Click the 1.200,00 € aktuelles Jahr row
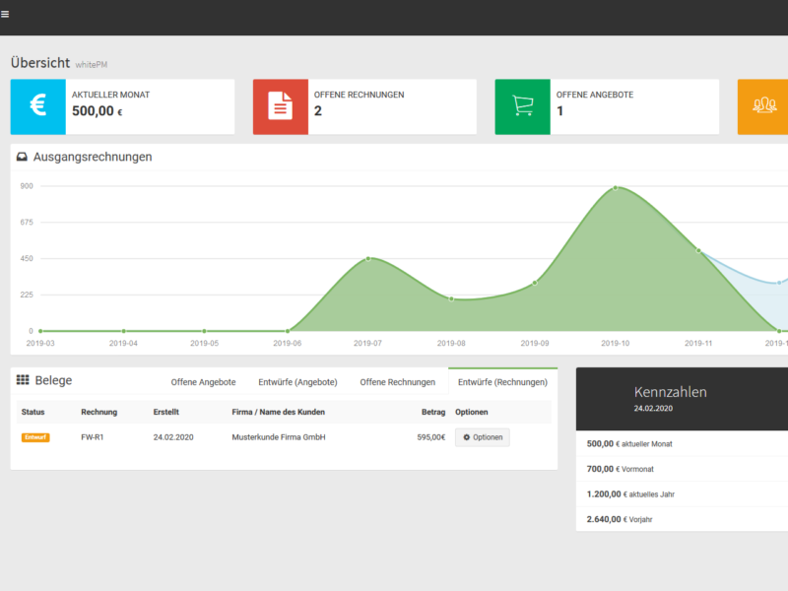Screen dimensions: 788x591 (x=682, y=494)
